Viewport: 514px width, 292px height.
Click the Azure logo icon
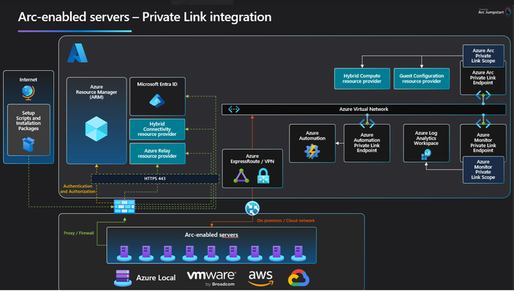pos(78,53)
